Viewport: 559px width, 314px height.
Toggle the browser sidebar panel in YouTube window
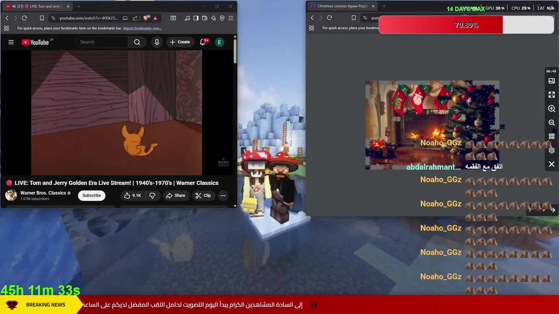pos(196,18)
